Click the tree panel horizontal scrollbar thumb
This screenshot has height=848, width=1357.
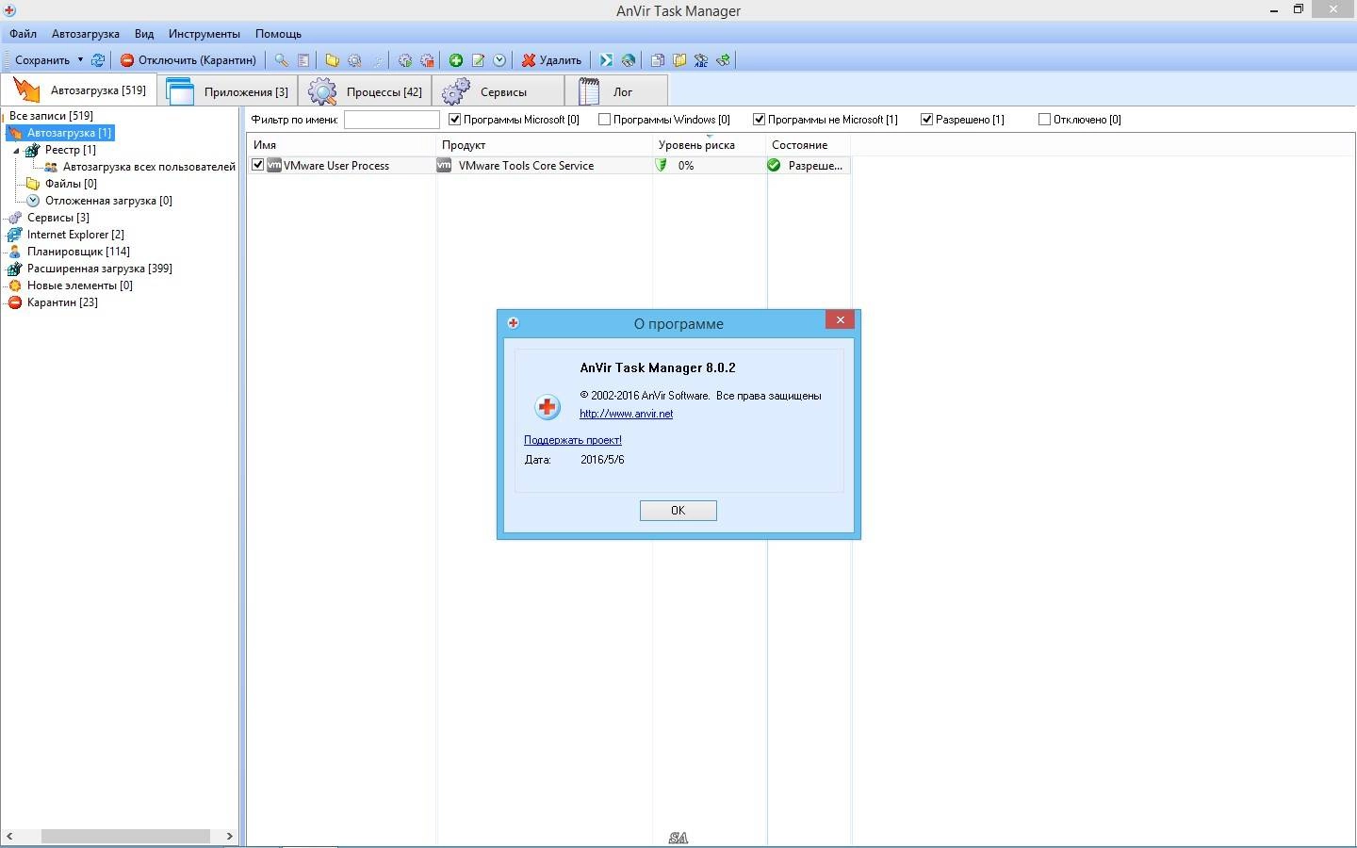125,837
